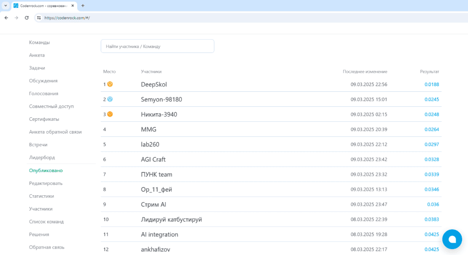Open Список команд in the sidebar
Screen dimensions: 468x255
point(46,222)
